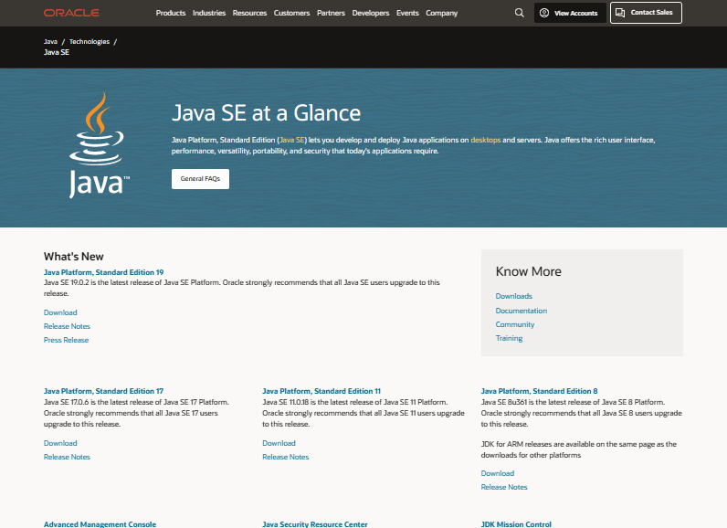View Release Notes for Java SE 8
727x528 pixels.
tap(504, 487)
